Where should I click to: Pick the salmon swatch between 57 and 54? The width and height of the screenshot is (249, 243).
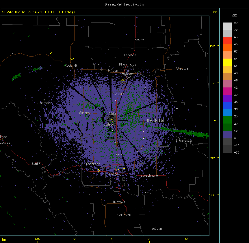pyautogui.click(x=227, y=55)
